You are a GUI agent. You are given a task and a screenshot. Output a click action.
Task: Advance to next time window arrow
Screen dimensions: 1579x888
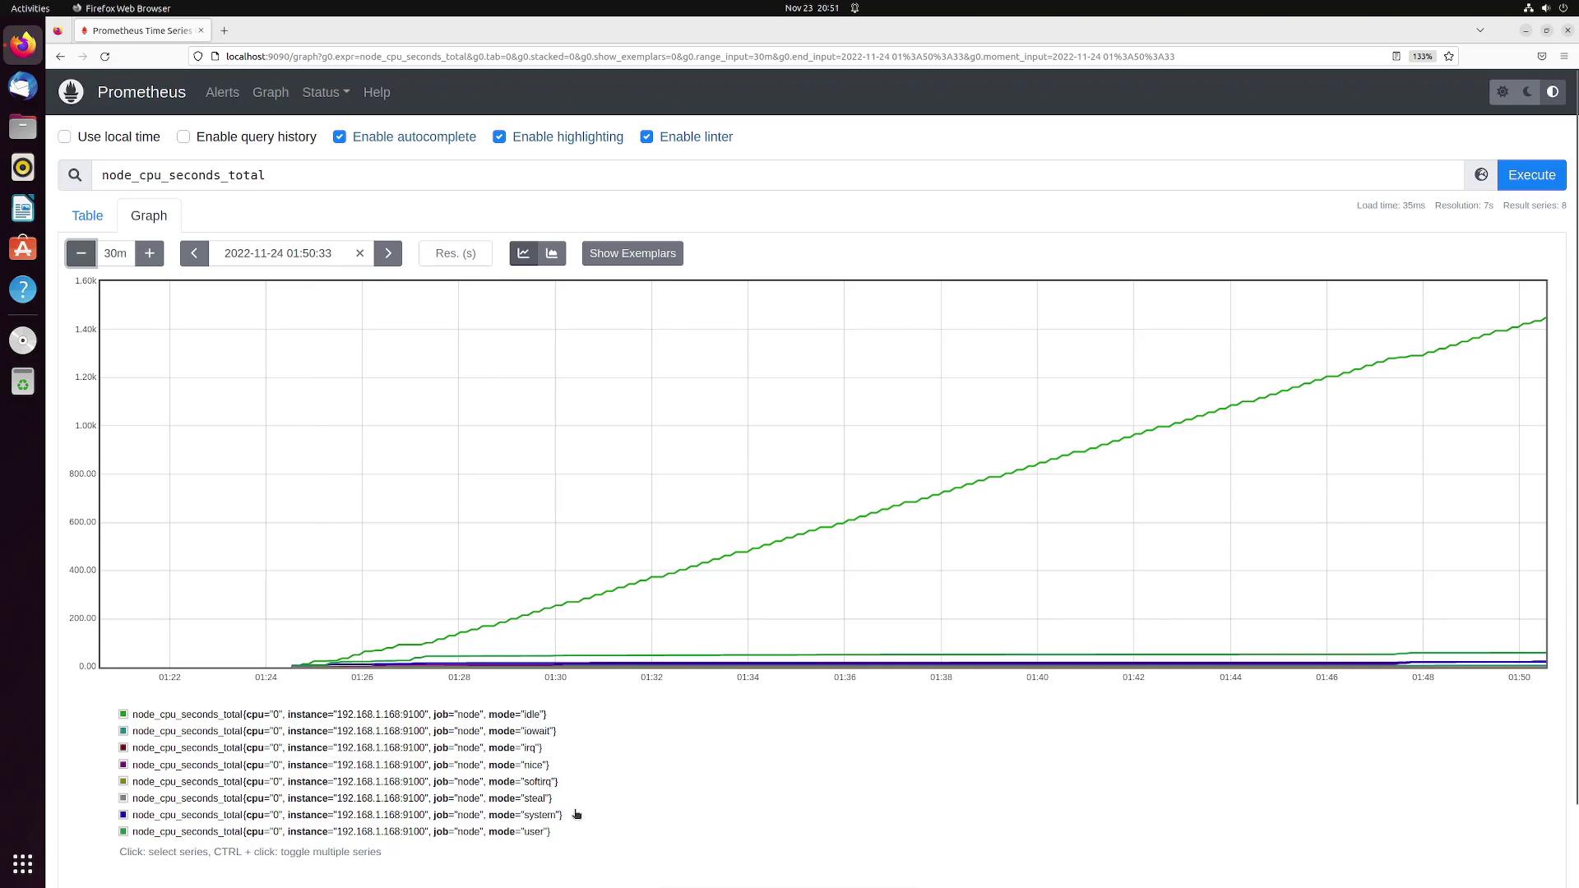(388, 253)
